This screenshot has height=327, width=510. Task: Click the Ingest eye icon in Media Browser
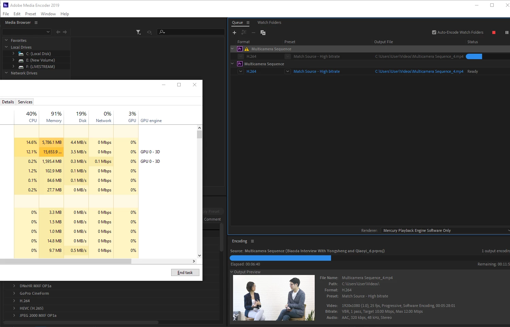[x=149, y=32]
